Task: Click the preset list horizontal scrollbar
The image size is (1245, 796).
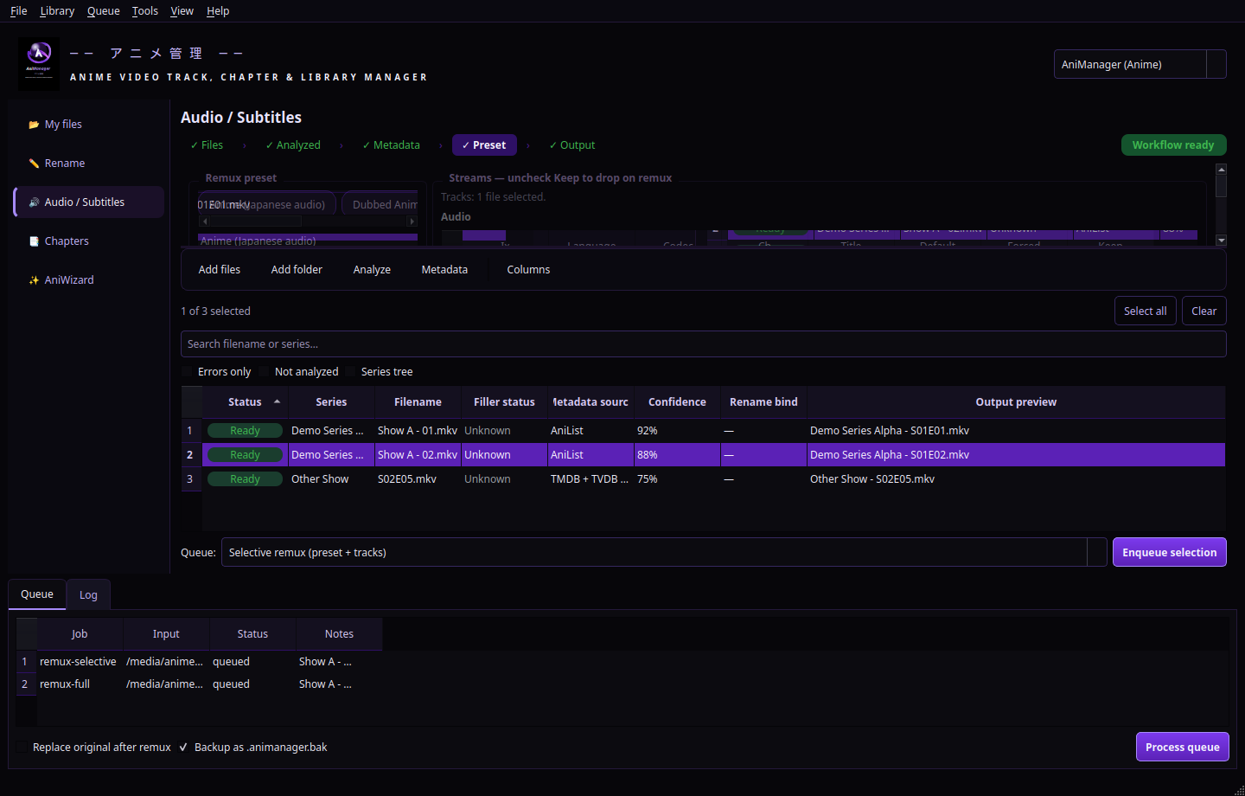Action: (308, 221)
